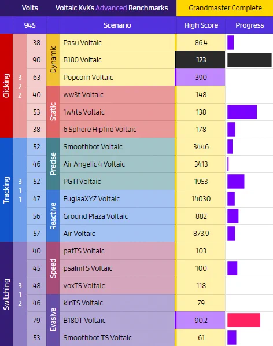The height and width of the screenshot is (346, 273).
Task: Click the Volts header label
Action: click(29, 8)
